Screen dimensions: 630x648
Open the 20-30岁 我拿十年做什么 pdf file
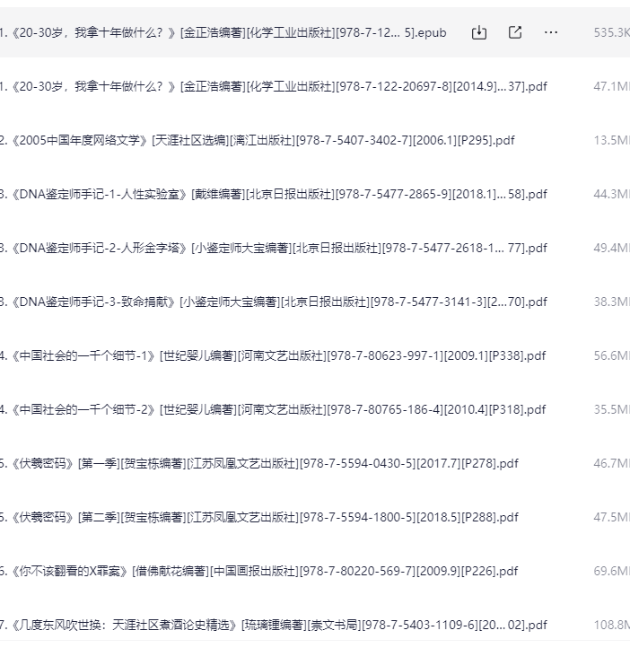pos(269,86)
